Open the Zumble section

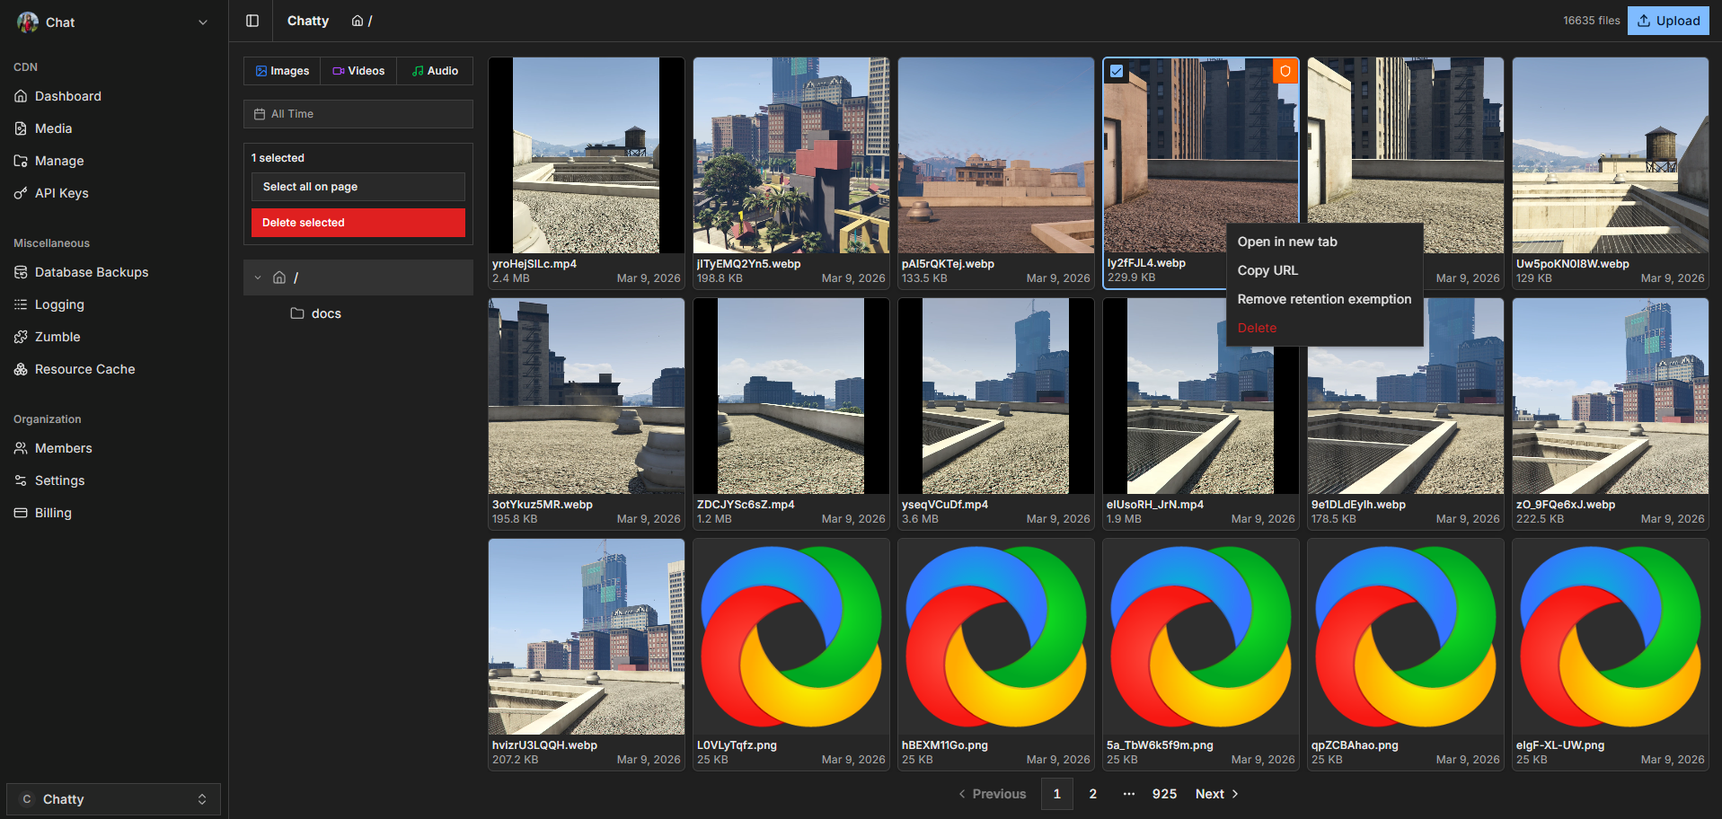click(x=57, y=337)
